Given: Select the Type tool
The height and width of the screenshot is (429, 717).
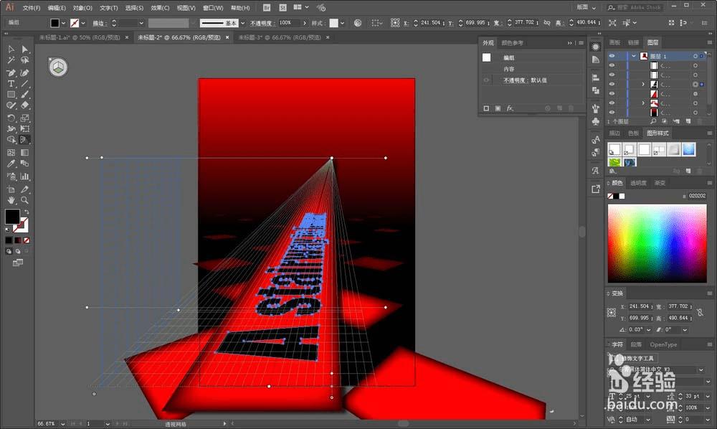Looking at the screenshot, I should (x=11, y=84).
